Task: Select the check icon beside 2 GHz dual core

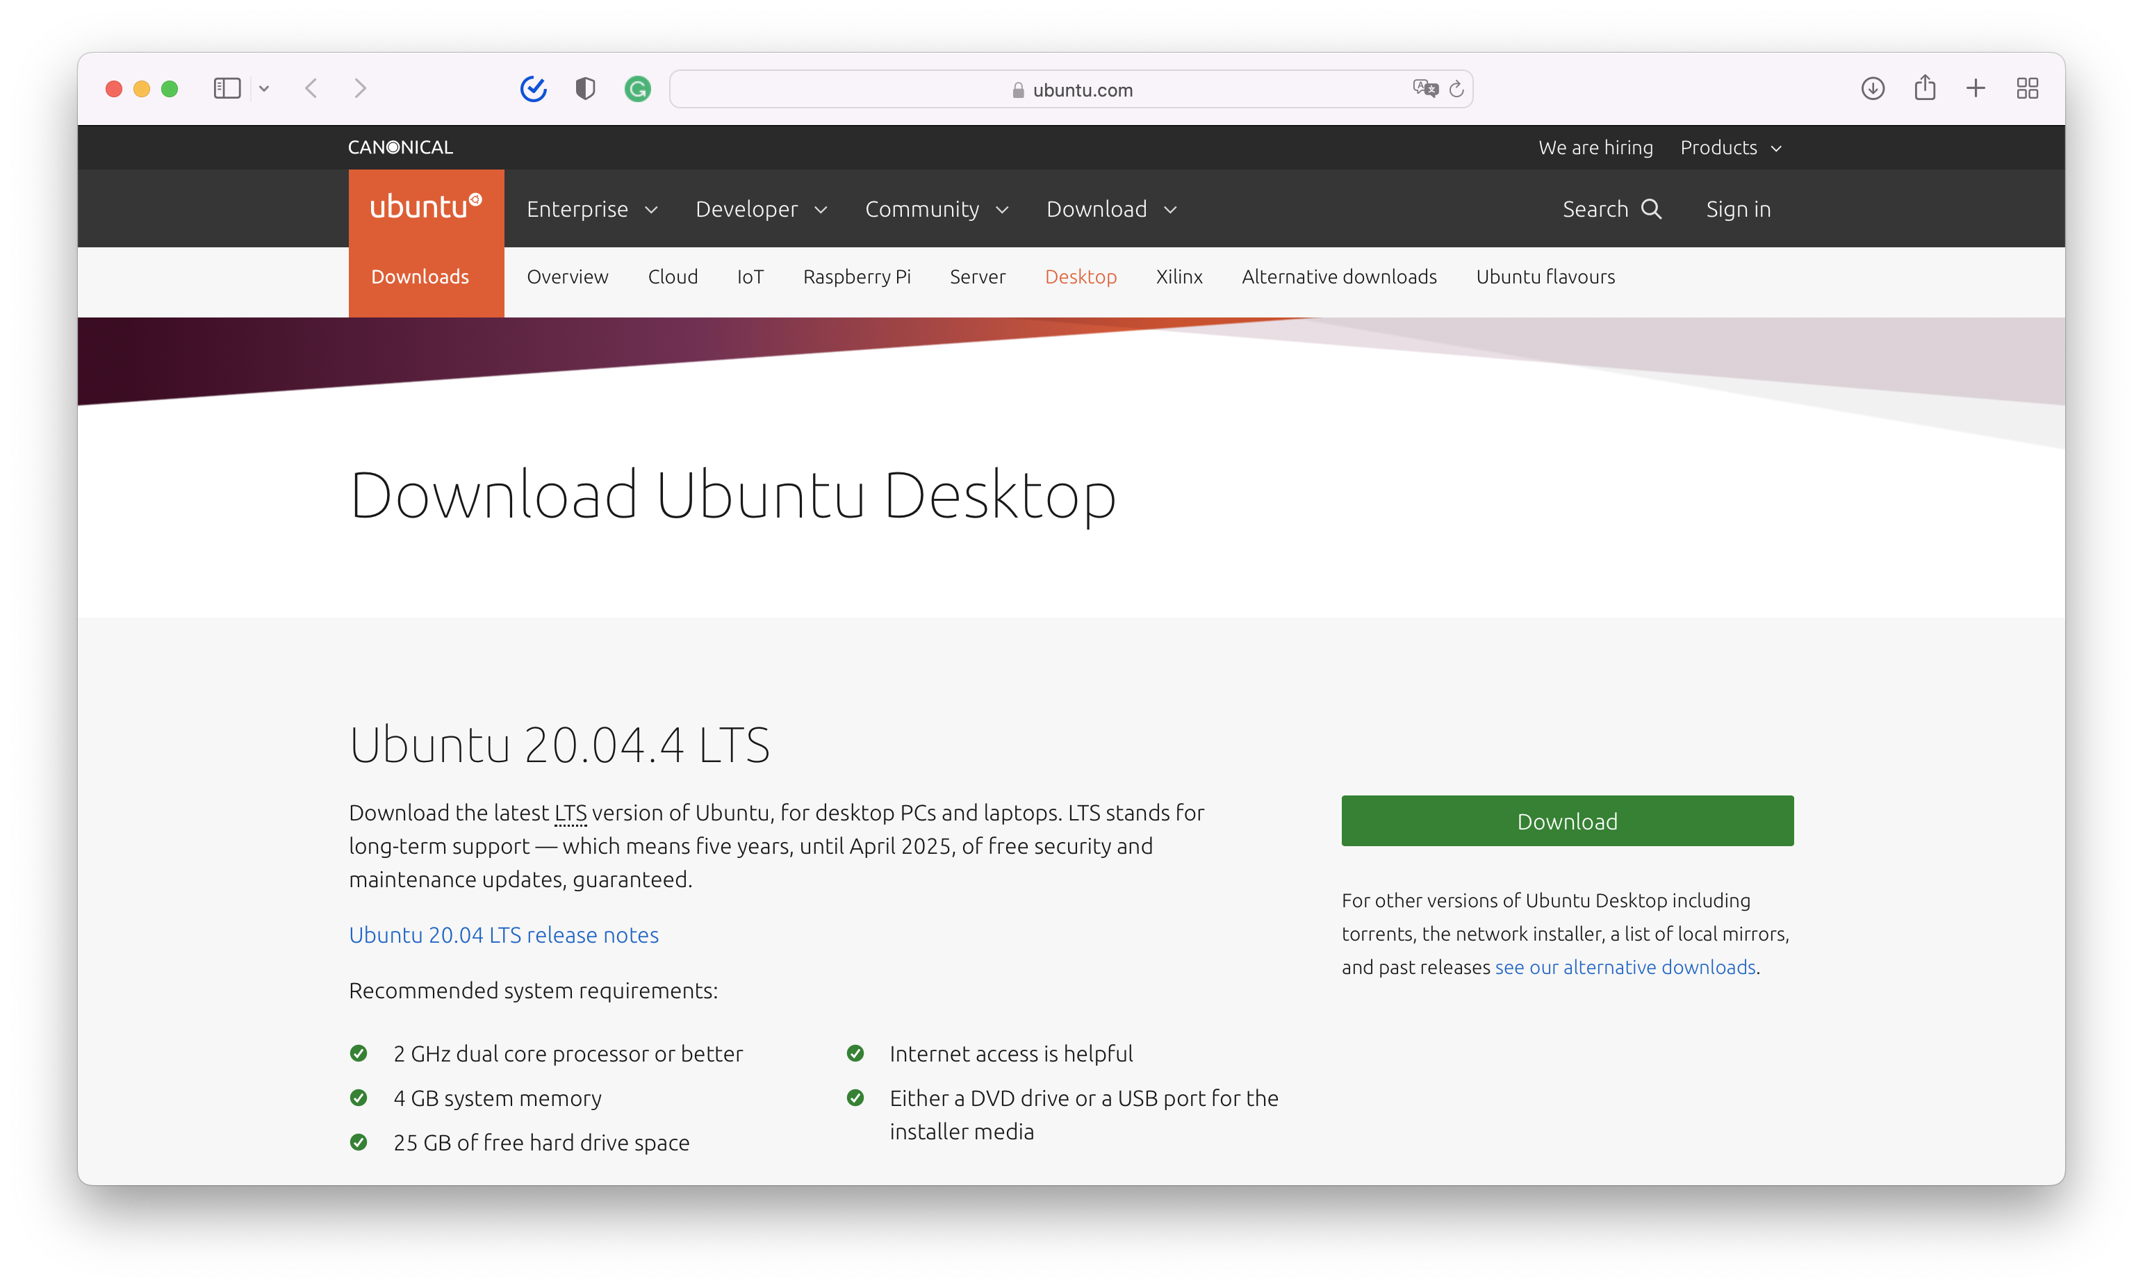Action: [x=359, y=1054]
